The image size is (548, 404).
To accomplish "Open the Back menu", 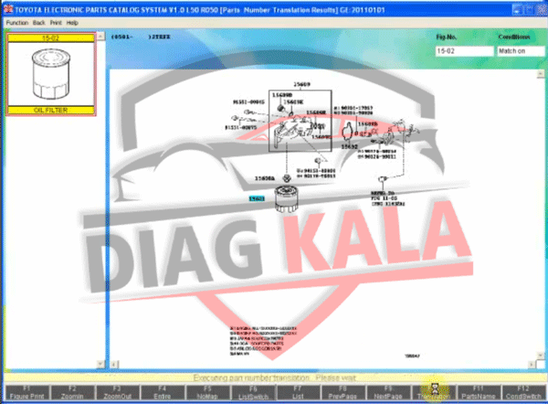I will click(x=38, y=23).
